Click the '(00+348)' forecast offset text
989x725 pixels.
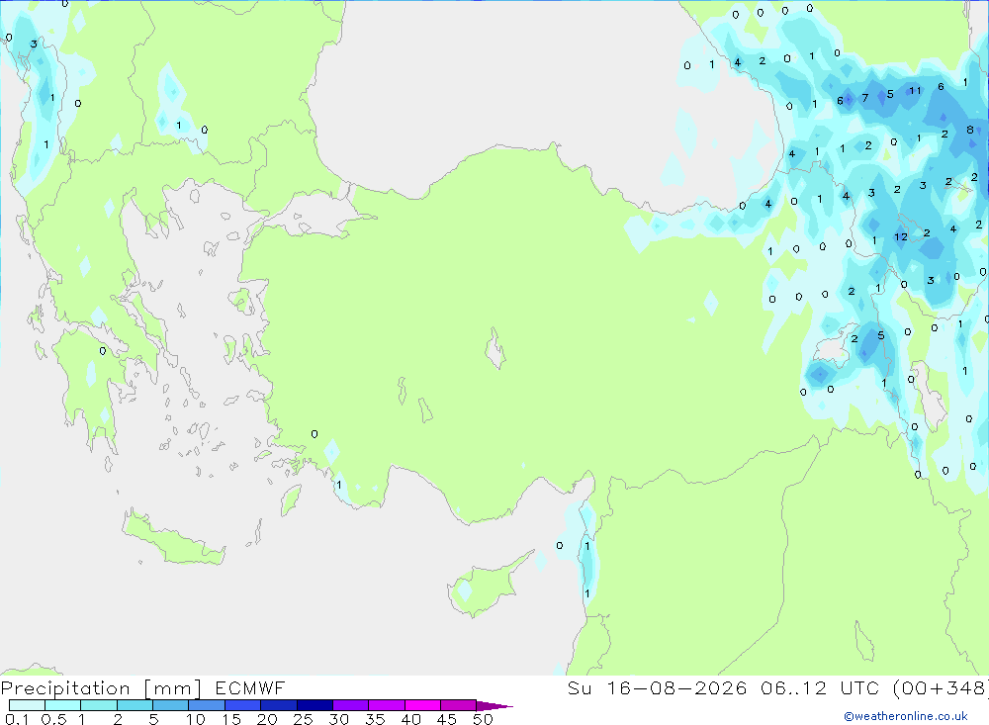click(x=941, y=687)
